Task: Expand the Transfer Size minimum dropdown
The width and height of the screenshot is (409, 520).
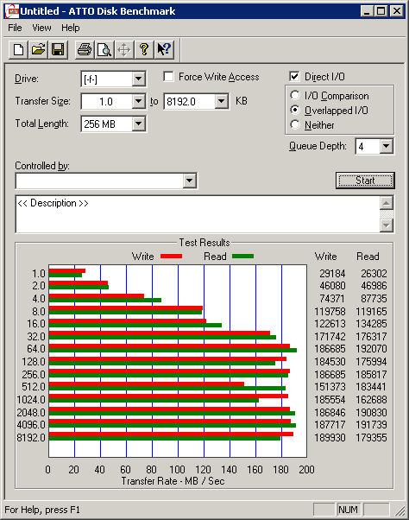Action: (138, 101)
